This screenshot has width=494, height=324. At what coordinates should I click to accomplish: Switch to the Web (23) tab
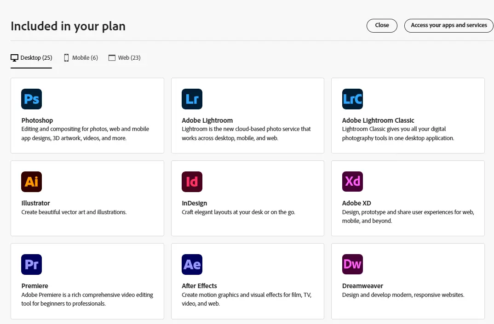coord(125,57)
